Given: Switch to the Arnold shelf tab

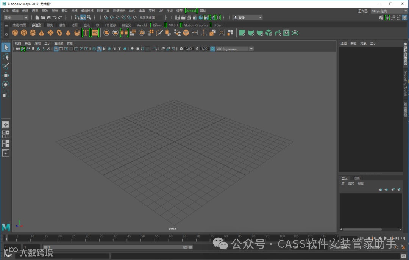Looking at the screenshot, I should coord(142,25).
